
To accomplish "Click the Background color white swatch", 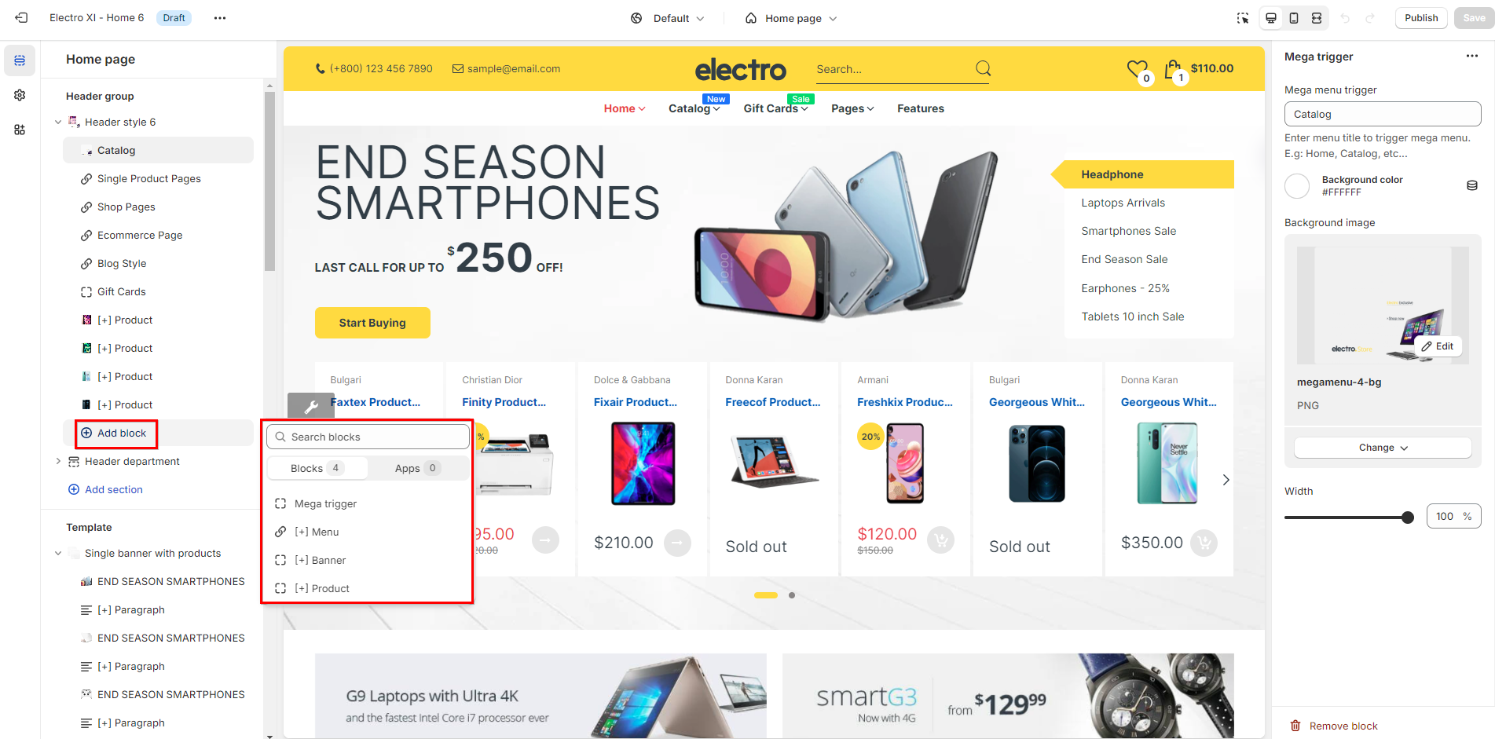I will coord(1297,186).
